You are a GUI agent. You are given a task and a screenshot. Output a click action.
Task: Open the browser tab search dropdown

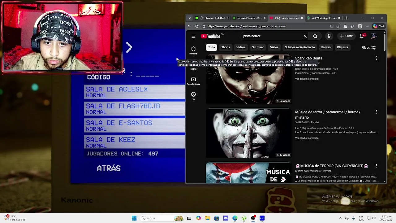[x=189, y=18]
